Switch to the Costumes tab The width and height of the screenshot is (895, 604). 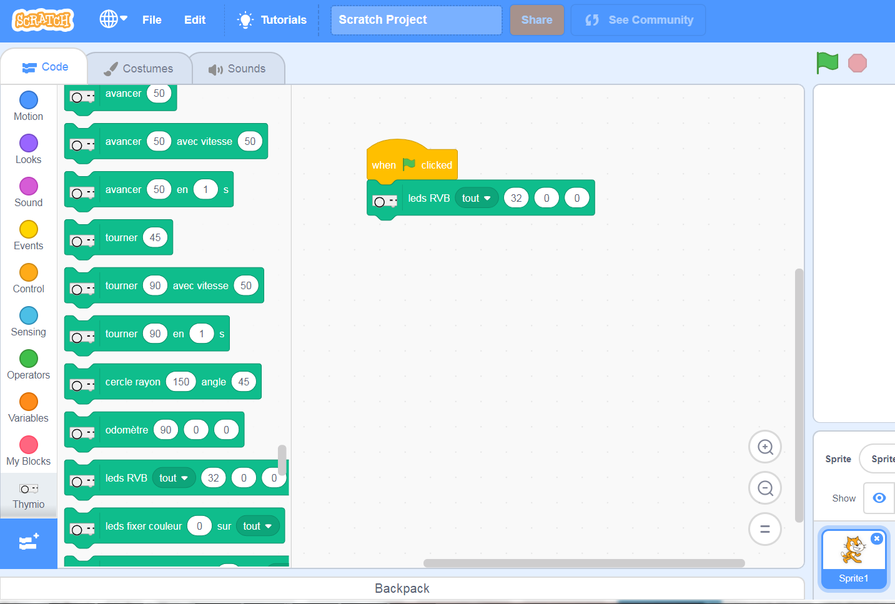pyautogui.click(x=139, y=69)
